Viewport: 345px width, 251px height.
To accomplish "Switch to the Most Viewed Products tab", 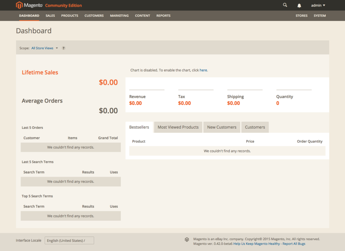I will (178, 127).
